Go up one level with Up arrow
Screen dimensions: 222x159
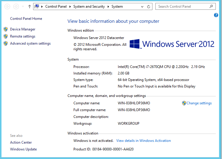(29, 7)
